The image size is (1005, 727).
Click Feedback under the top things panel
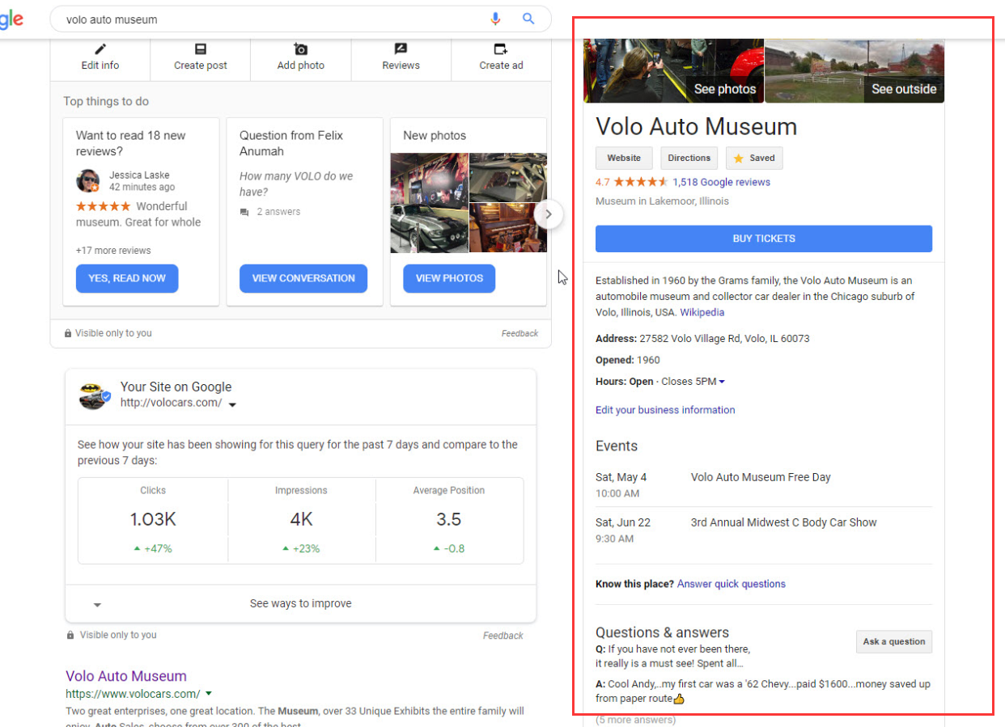point(519,333)
